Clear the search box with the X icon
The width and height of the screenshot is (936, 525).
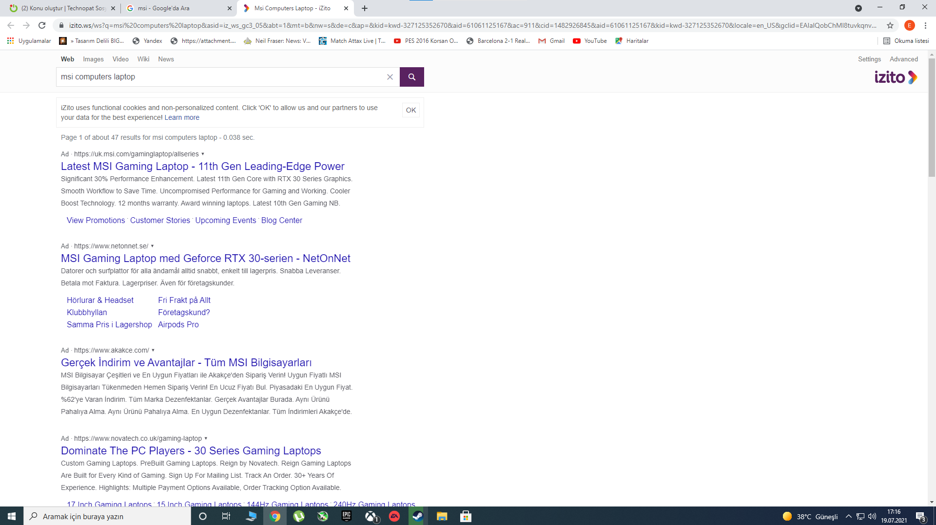390,77
